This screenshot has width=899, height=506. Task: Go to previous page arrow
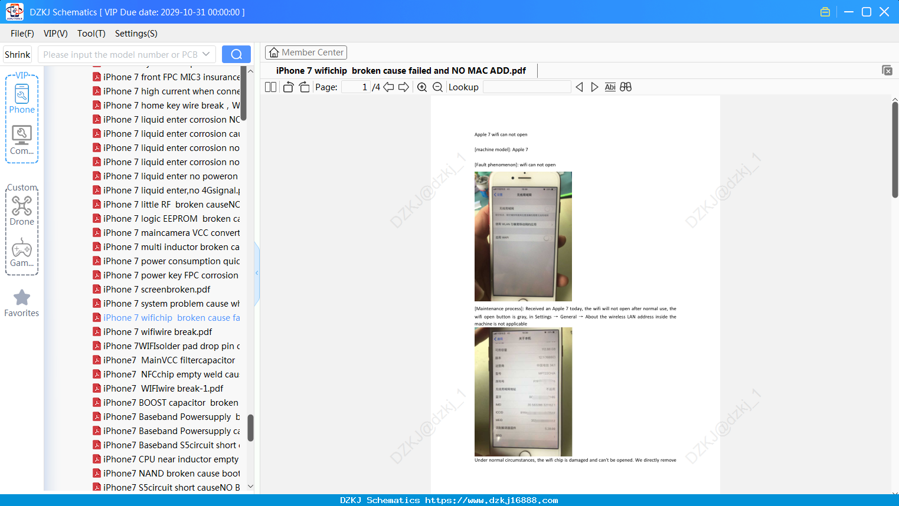click(388, 87)
